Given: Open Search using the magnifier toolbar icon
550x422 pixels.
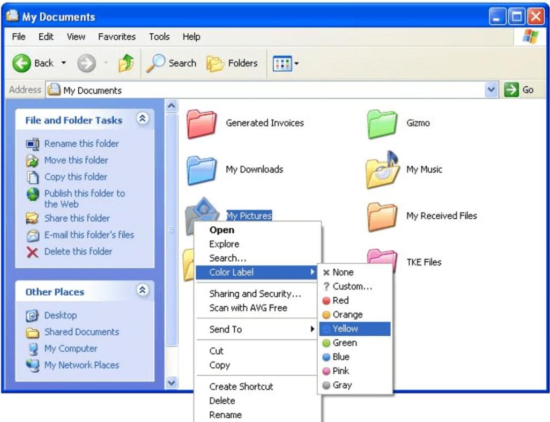Looking at the screenshot, I should pos(158,62).
